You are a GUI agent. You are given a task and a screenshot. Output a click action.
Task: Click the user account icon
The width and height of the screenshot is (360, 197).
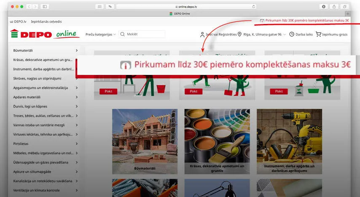(202, 35)
